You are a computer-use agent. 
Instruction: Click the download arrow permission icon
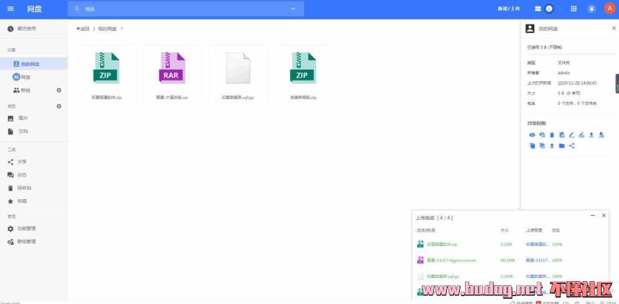tap(592, 135)
